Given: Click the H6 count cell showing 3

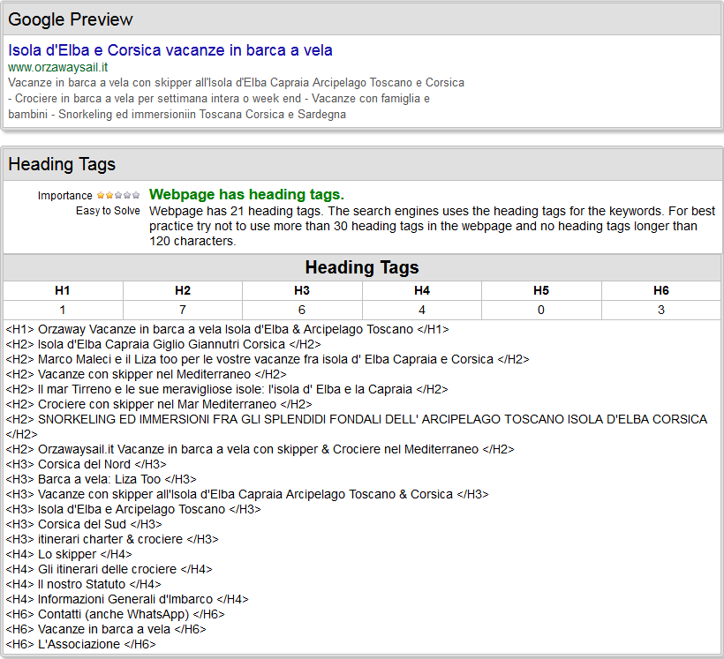Looking at the screenshot, I should [x=660, y=310].
